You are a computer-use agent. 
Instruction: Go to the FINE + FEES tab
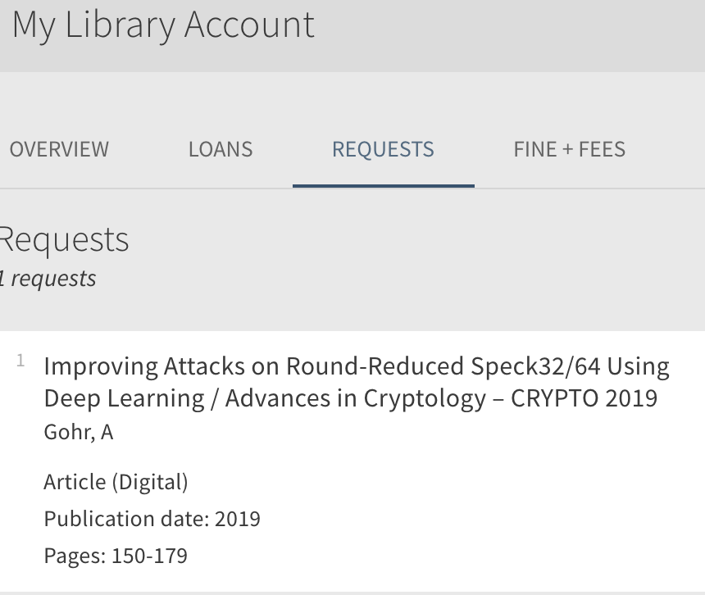(x=569, y=149)
